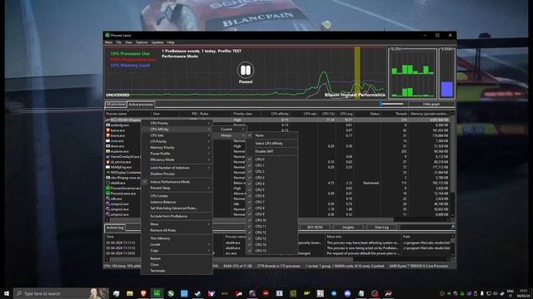Click the ProcessLasso.exe green icon
This screenshot has height=299, width=533.
point(107,194)
